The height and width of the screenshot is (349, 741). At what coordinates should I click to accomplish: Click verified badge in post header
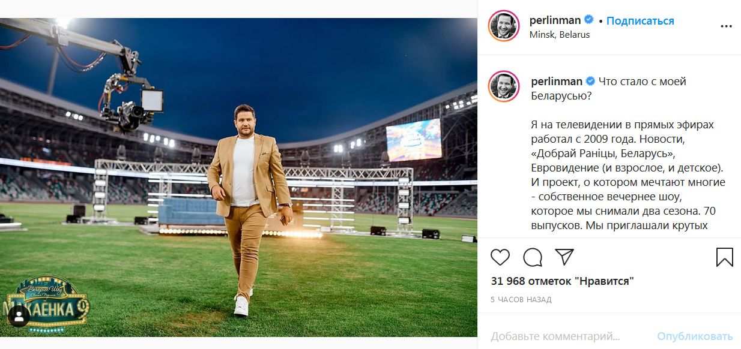(x=589, y=20)
